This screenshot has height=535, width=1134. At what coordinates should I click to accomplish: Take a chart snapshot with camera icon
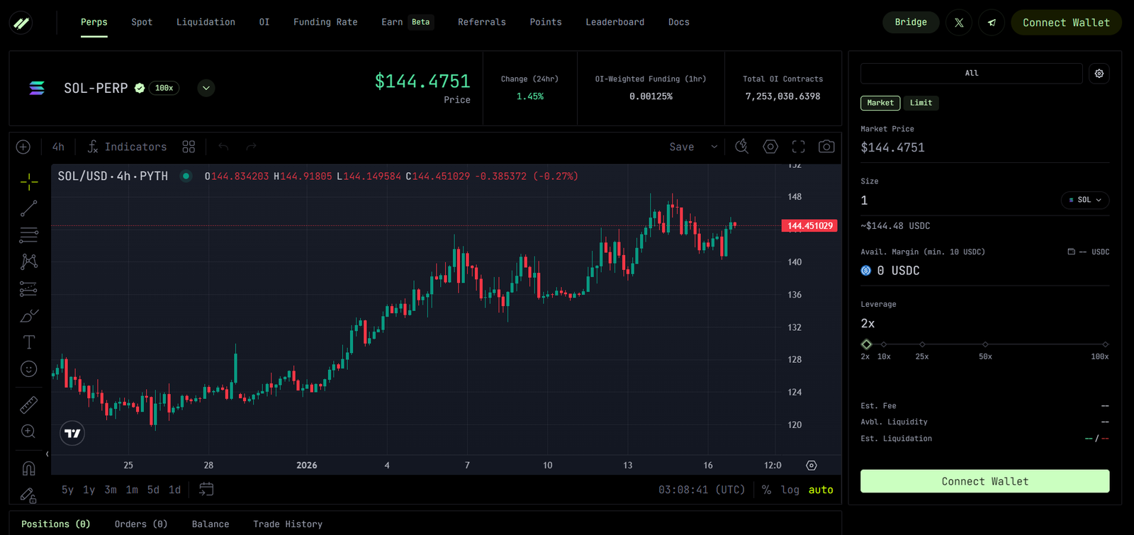(826, 147)
